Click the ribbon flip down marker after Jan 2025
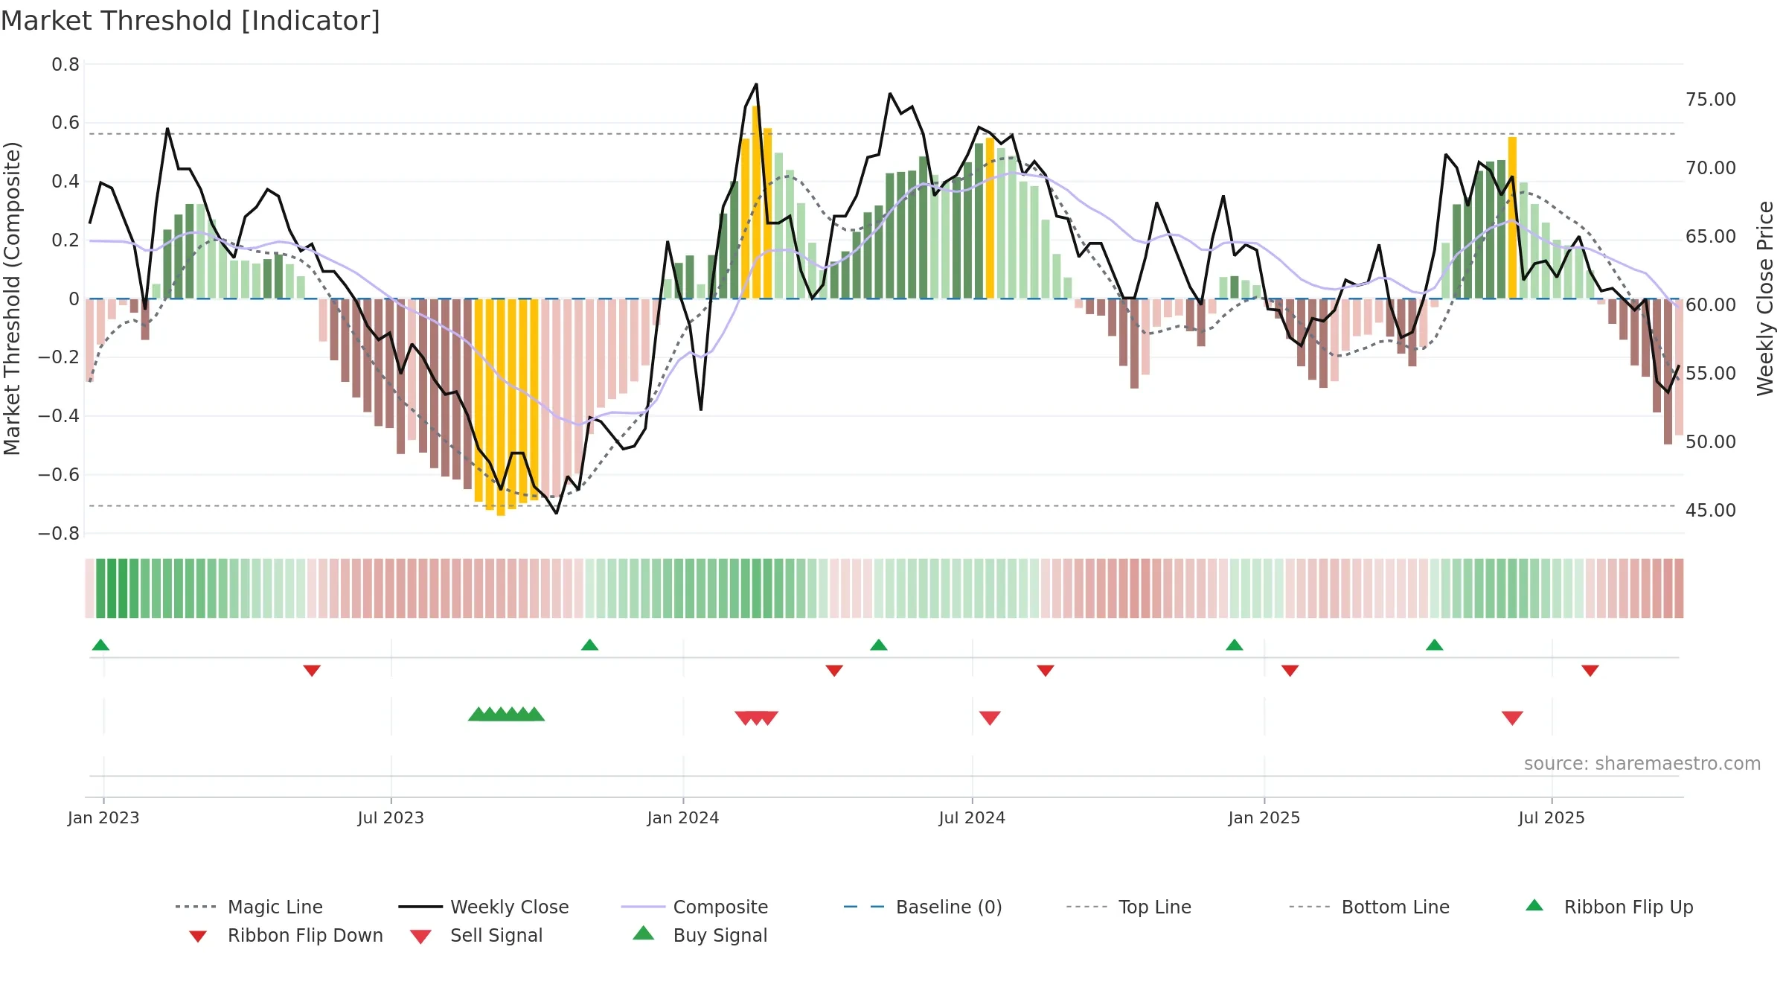This screenshot has height=1005, width=1786. point(1290,671)
